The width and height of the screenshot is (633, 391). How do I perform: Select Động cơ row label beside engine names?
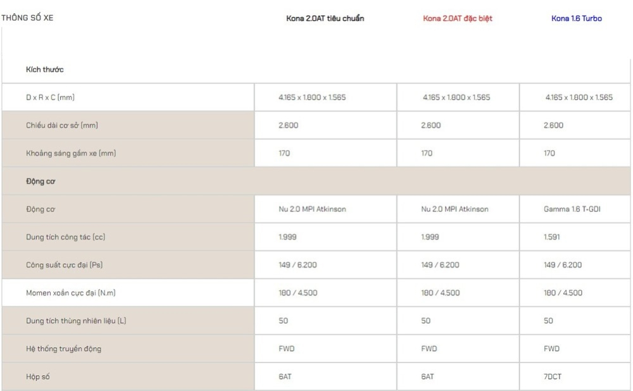(41, 209)
